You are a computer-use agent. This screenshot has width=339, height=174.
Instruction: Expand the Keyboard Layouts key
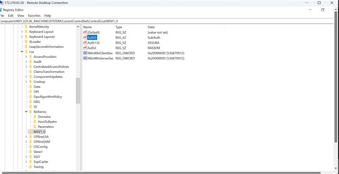pyautogui.click(x=22, y=37)
